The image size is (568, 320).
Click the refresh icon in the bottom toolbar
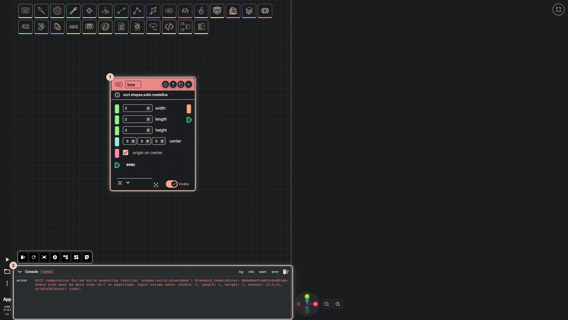[34, 257]
